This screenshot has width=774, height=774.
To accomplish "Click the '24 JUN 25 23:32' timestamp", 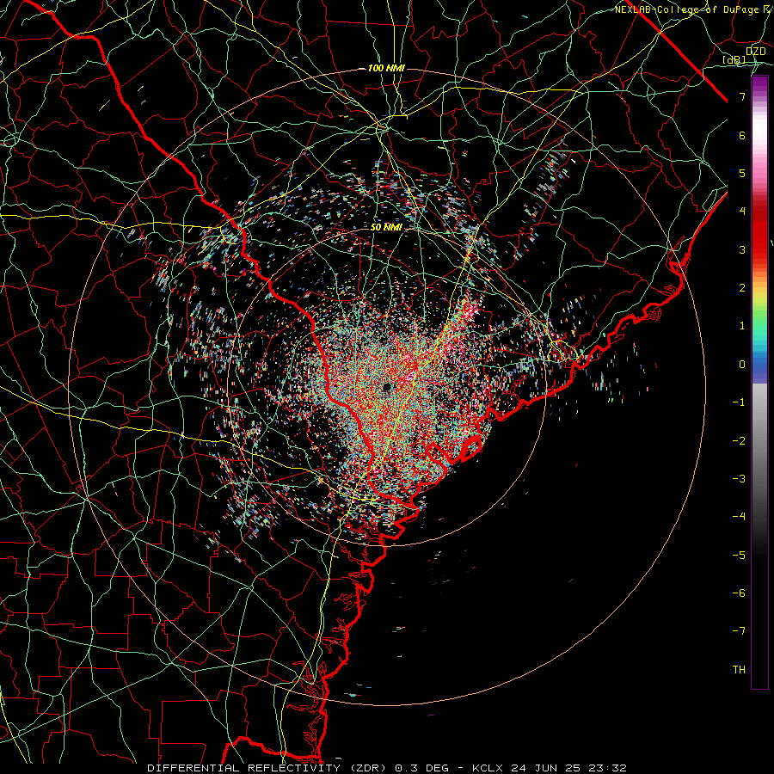I will pos(568,768).
